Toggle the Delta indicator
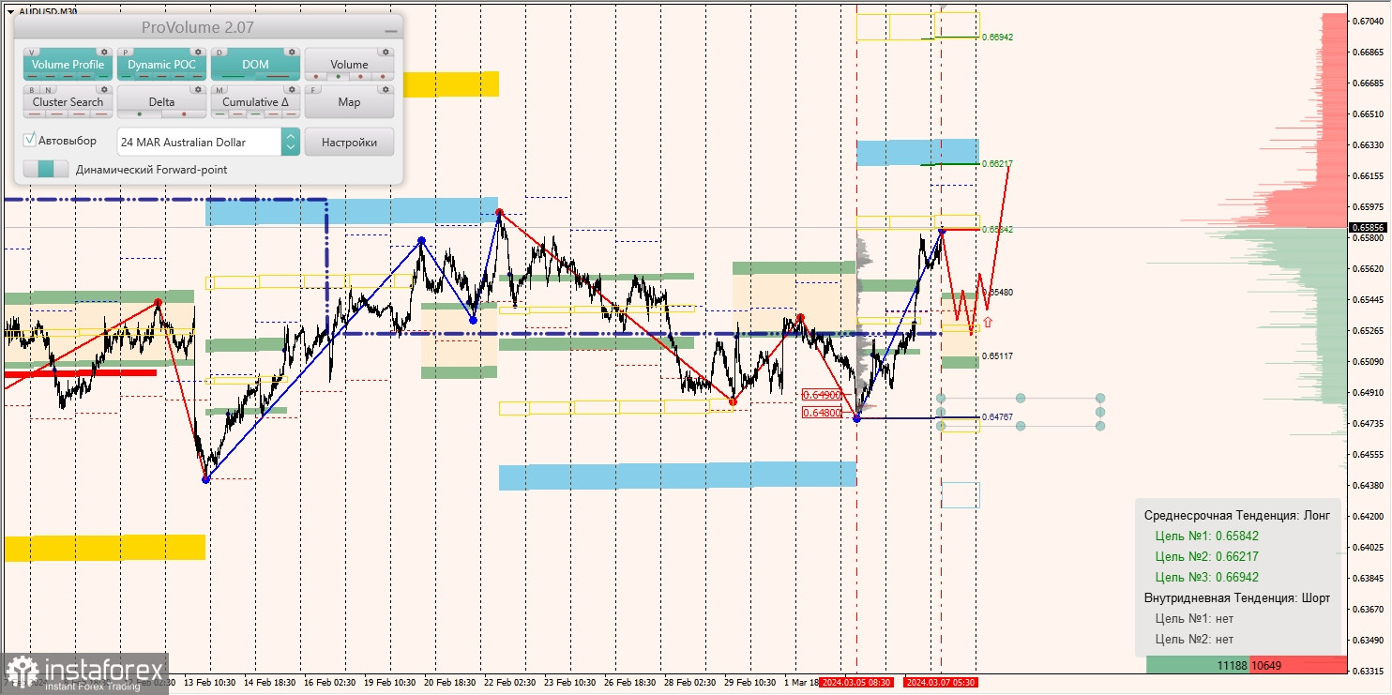The width and height of the screenshot is (1392, 695). pos(161,102)
